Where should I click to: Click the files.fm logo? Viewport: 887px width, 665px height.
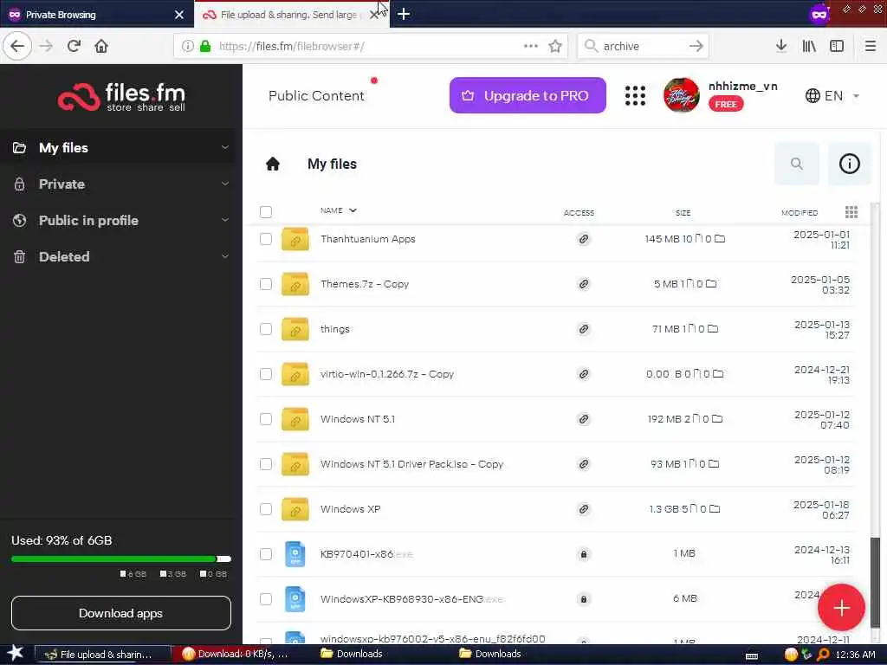tap(121, 97)
